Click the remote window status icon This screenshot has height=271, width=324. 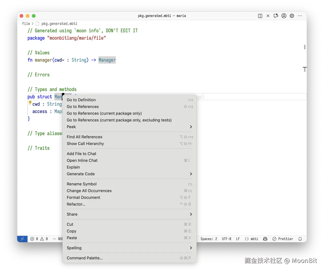pyautogui.click(x=22, y=239)
